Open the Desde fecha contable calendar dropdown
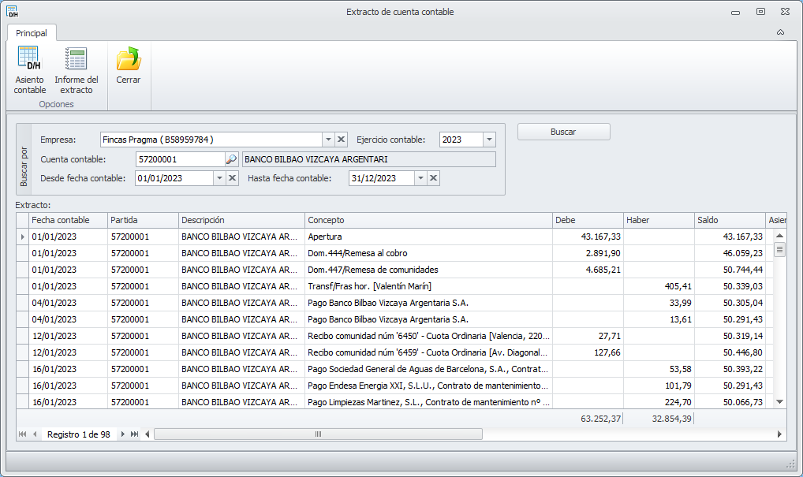This screenshot has height=477, width=803. click(x=219, y=178)
